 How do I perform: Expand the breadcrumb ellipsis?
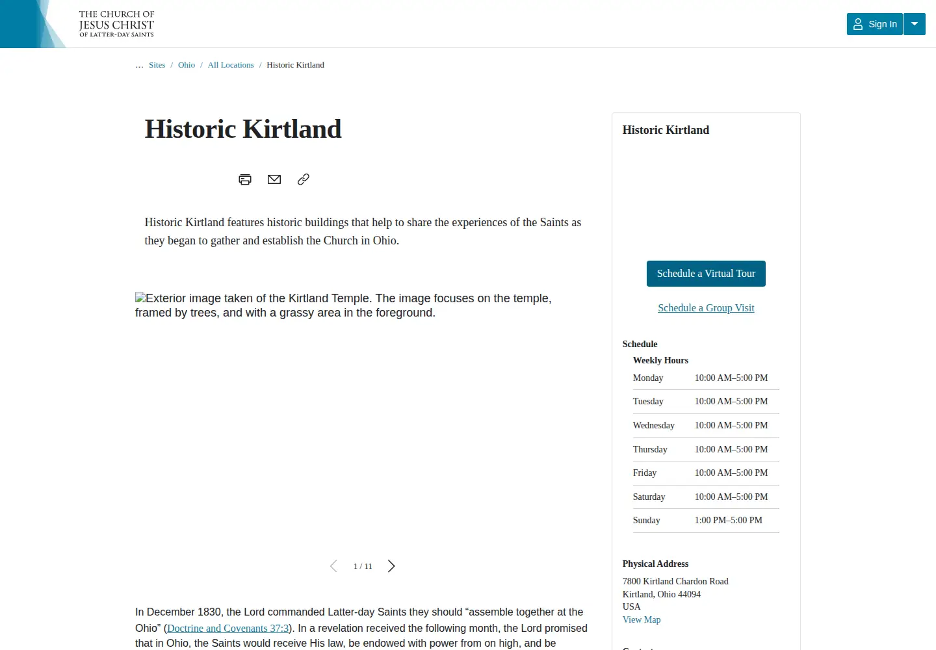click(139, 65)
